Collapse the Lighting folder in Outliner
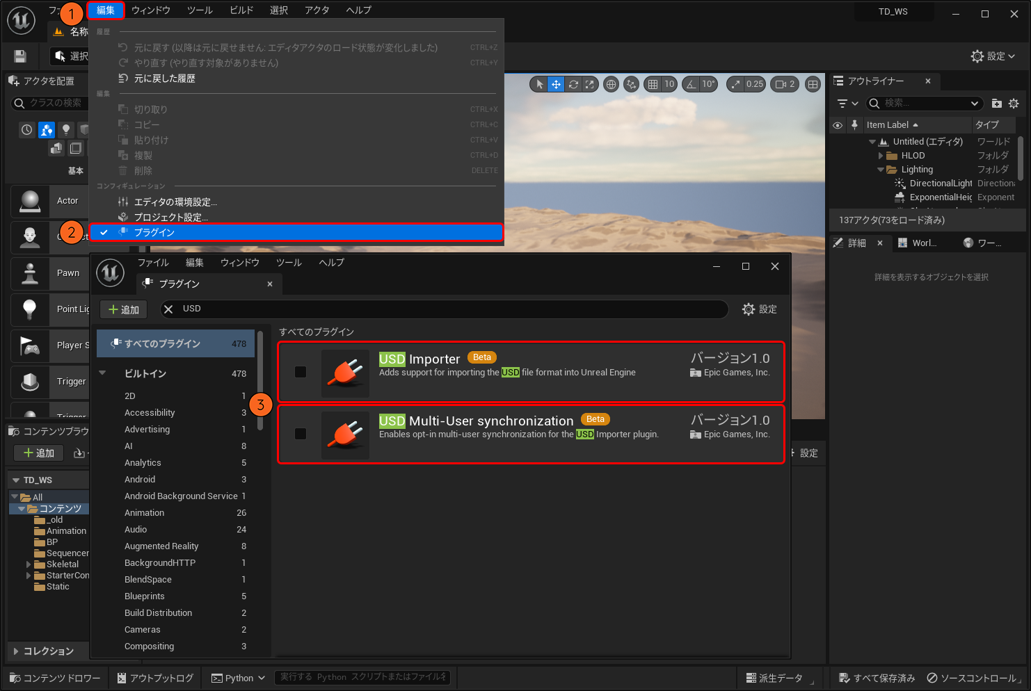 point(881,170)
